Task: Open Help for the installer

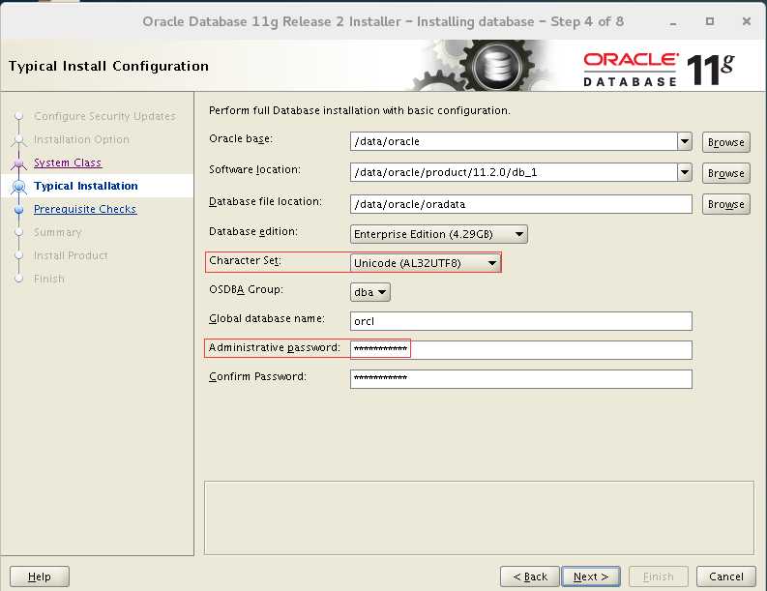Action: [39, 576]
